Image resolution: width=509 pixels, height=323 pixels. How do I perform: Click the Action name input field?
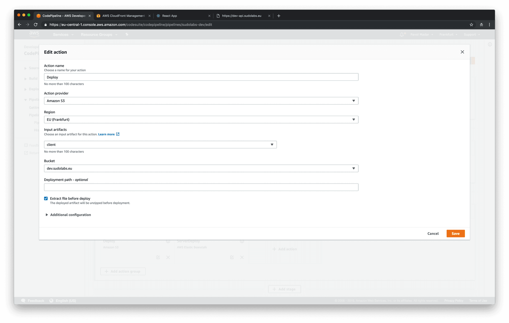coord(201,77)
